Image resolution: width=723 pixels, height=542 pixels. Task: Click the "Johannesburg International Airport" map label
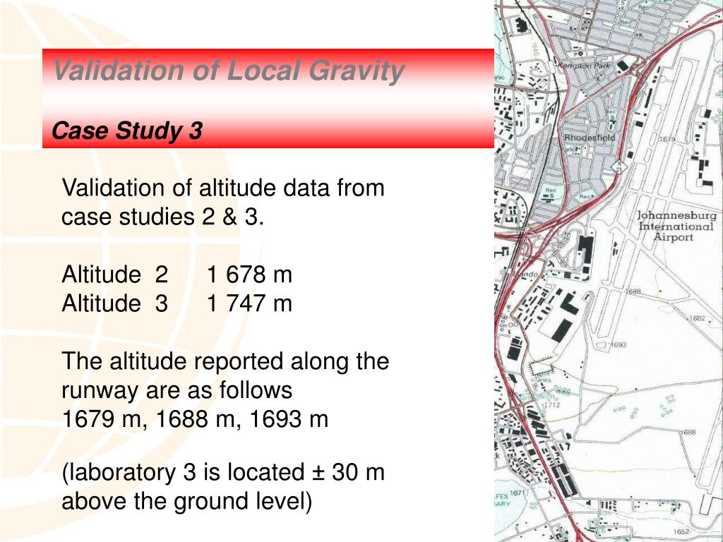676,226
